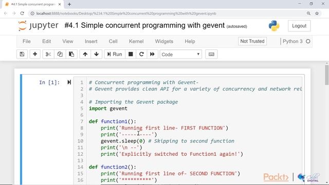The image size is (329, 185).
Task: Cut selected cells with scissors icon
Action: pyautogui.click(x=48, y=54)
